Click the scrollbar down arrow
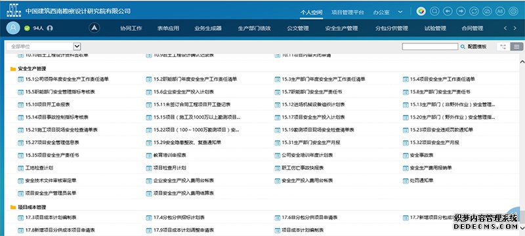Image resolution: width=525 pixels, height=236 pixels. click(x=522, y=227)
